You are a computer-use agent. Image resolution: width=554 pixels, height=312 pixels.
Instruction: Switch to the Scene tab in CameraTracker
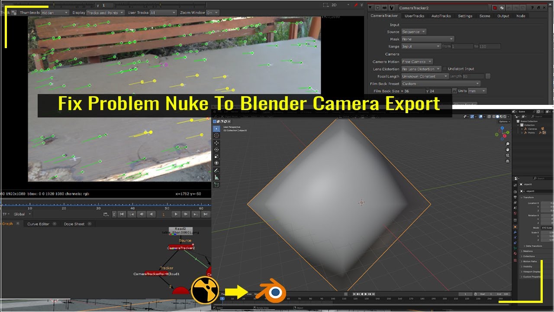click(x=485, y=16)
